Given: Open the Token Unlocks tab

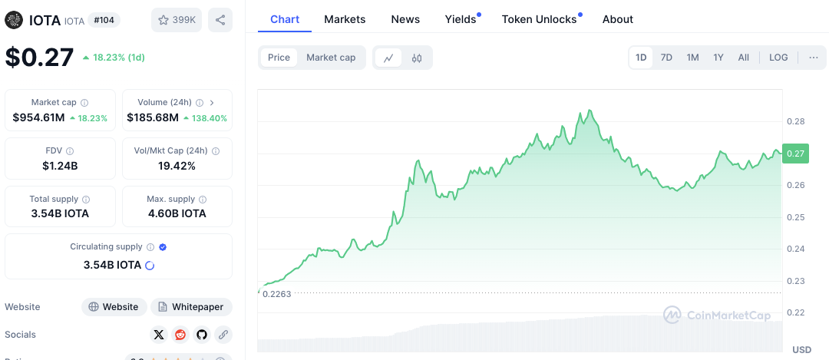Looking at the screenshot, I should pyautogui.click(x=540, y=19).
